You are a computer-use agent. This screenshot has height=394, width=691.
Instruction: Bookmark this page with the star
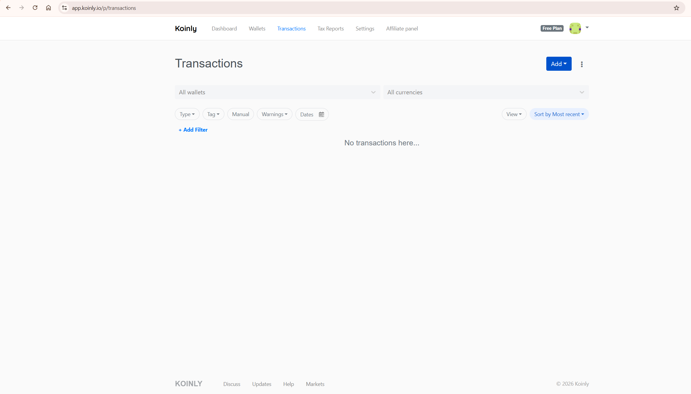[676, 8]
